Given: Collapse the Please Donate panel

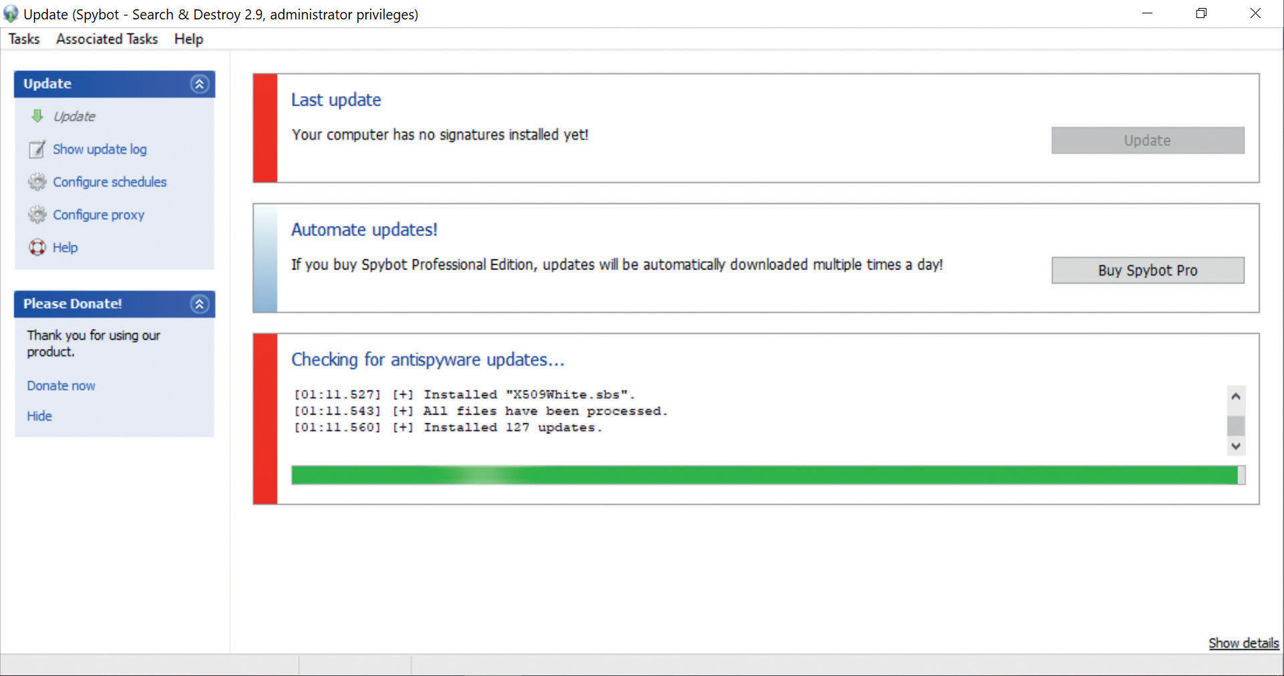Looking at the screenshot, I should [x=199, y=304].
